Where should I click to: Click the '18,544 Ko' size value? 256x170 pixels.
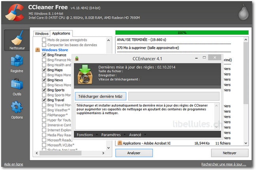(202, 143)
